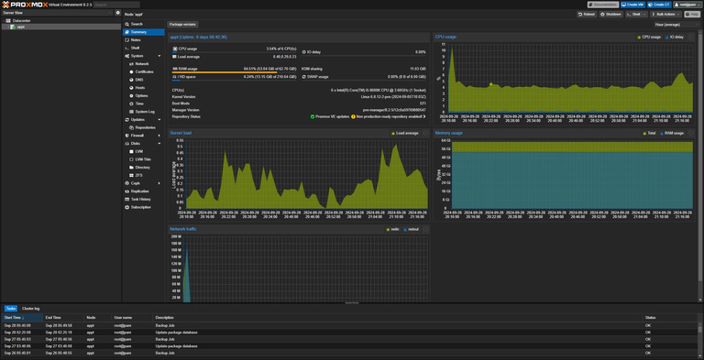Open ZFS grid icon
The width and height of the screenshot is (704, 360).
tap(132, 175)
